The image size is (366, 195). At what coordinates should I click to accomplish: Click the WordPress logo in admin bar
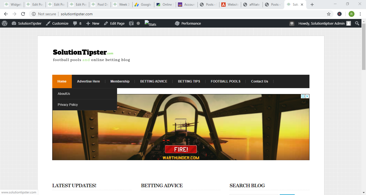5,23
